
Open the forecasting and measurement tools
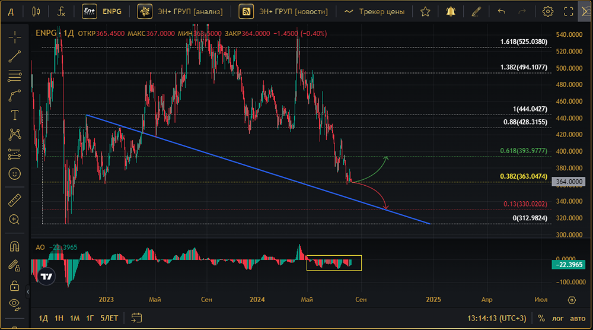pyautogui.click(x=15, y=154)
